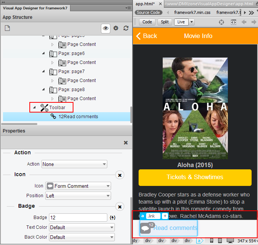Open the Icon dropdown showing Form Comment
The width and height of the screenshot is (258, 245).
pos(78,186)
